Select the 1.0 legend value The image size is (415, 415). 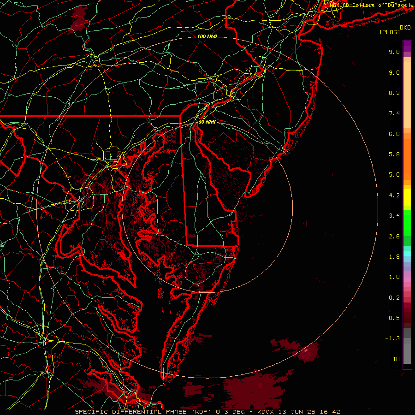coord(394,277)
